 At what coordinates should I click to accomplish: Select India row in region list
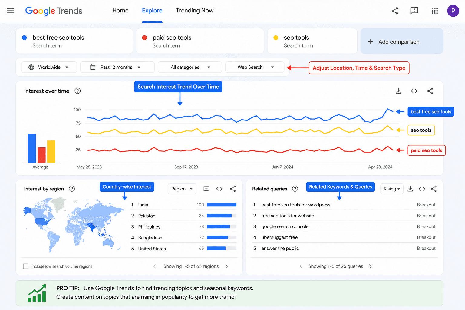point(184,205)
